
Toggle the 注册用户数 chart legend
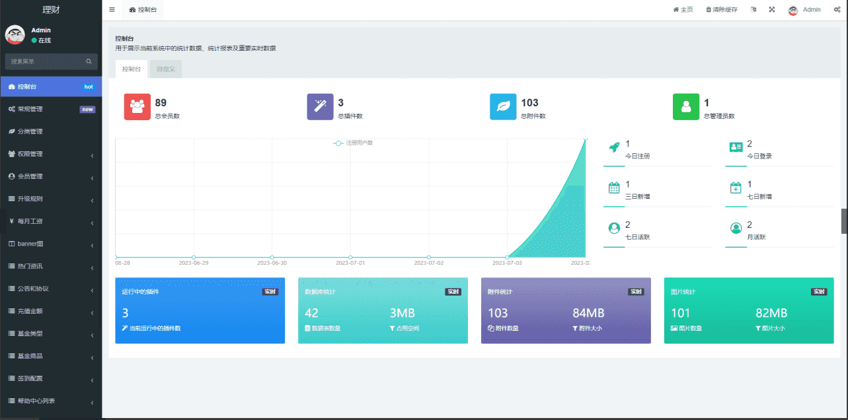(x=353, y=143)
